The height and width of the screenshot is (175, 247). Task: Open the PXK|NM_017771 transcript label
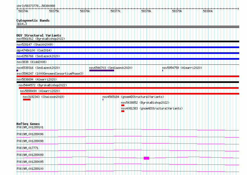click(27, 148)
